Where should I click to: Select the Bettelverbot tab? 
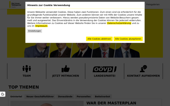click(x=103, y=96)
